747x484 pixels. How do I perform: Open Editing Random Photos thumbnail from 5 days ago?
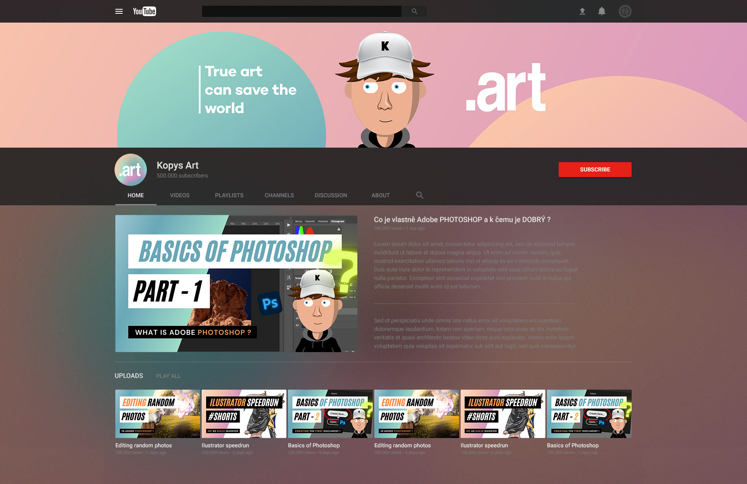click(x=417, y=414)
